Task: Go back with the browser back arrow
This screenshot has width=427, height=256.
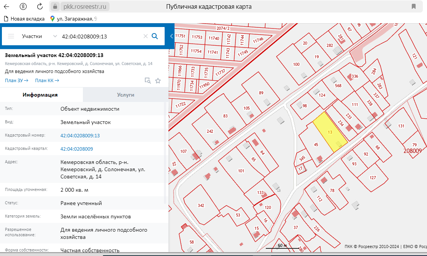Action: pyautogui.click(x=6, y=6)
